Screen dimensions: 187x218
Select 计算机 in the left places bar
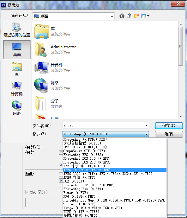17,89
